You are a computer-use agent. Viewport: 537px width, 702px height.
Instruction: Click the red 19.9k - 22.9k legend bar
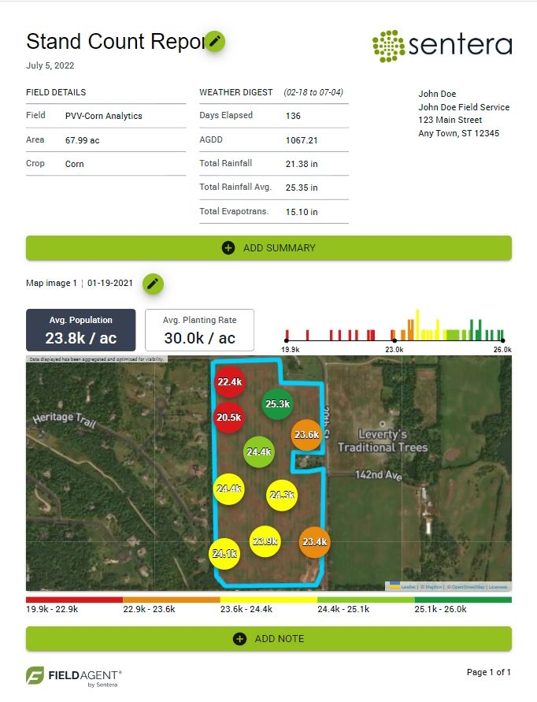click(x=74, y=600)
